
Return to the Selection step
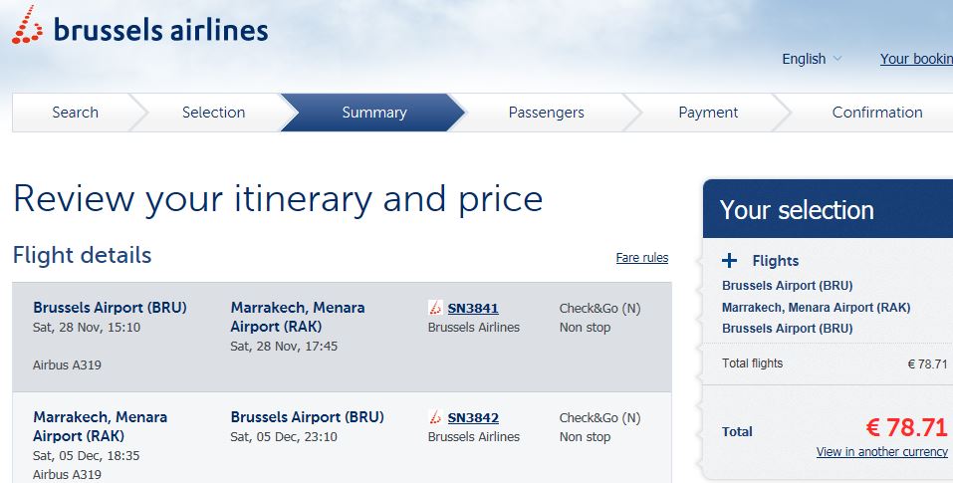213,113
